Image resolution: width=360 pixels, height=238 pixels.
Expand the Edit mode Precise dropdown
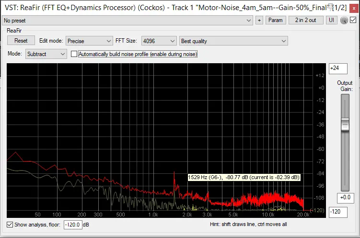click(89, 41)
